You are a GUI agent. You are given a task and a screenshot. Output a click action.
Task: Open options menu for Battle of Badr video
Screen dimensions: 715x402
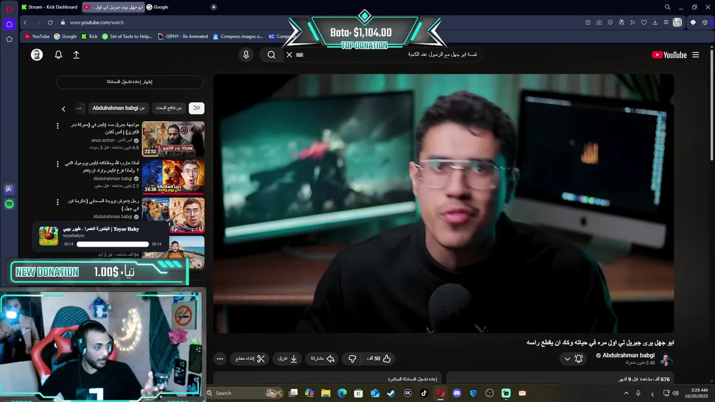tap(58, 126)
